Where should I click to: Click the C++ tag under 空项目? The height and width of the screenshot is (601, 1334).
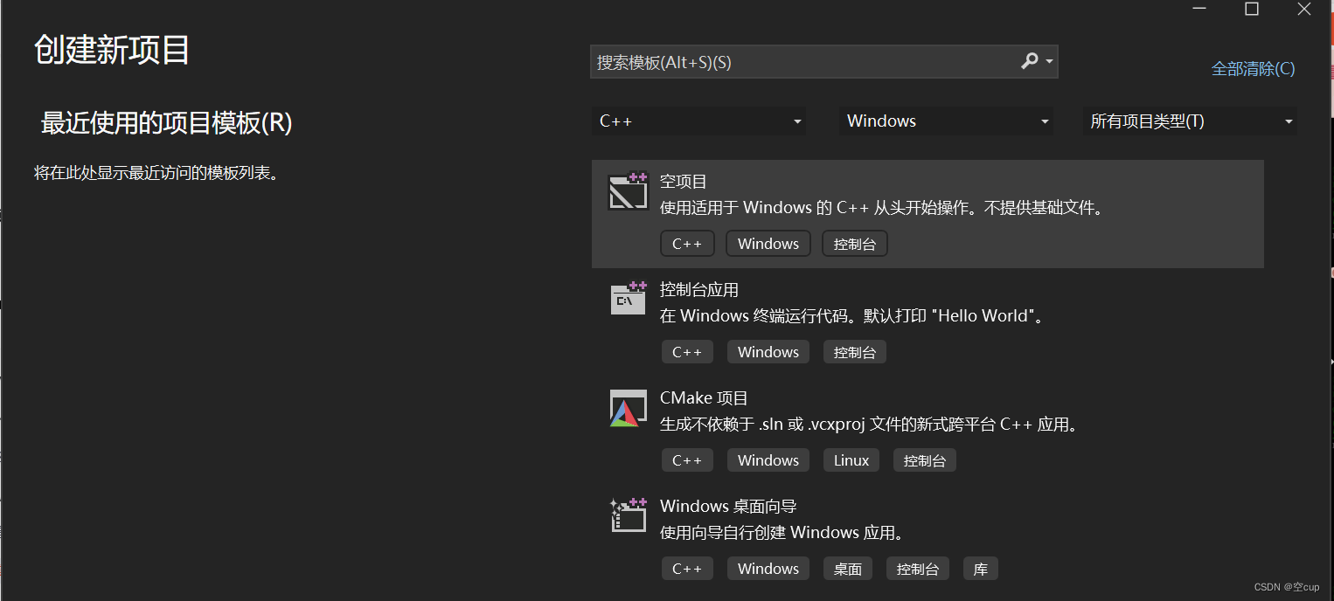tap(687, 244)
